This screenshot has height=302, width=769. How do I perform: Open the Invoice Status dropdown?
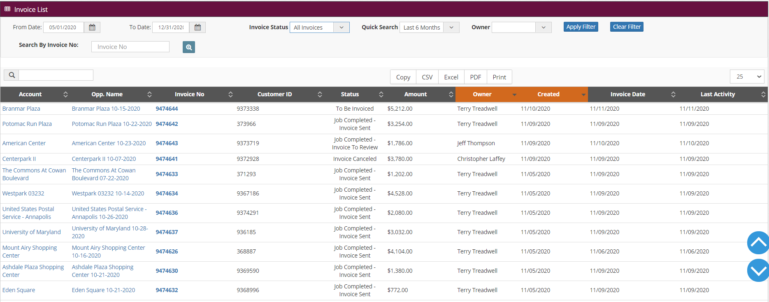320,28
